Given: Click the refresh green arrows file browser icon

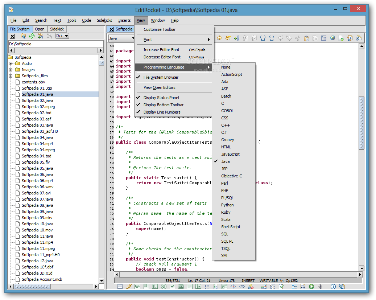Looking at the screenshot, I should coord(32,36).
